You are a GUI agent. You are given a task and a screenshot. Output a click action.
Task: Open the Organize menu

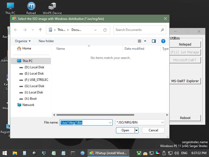pos(23,41)
